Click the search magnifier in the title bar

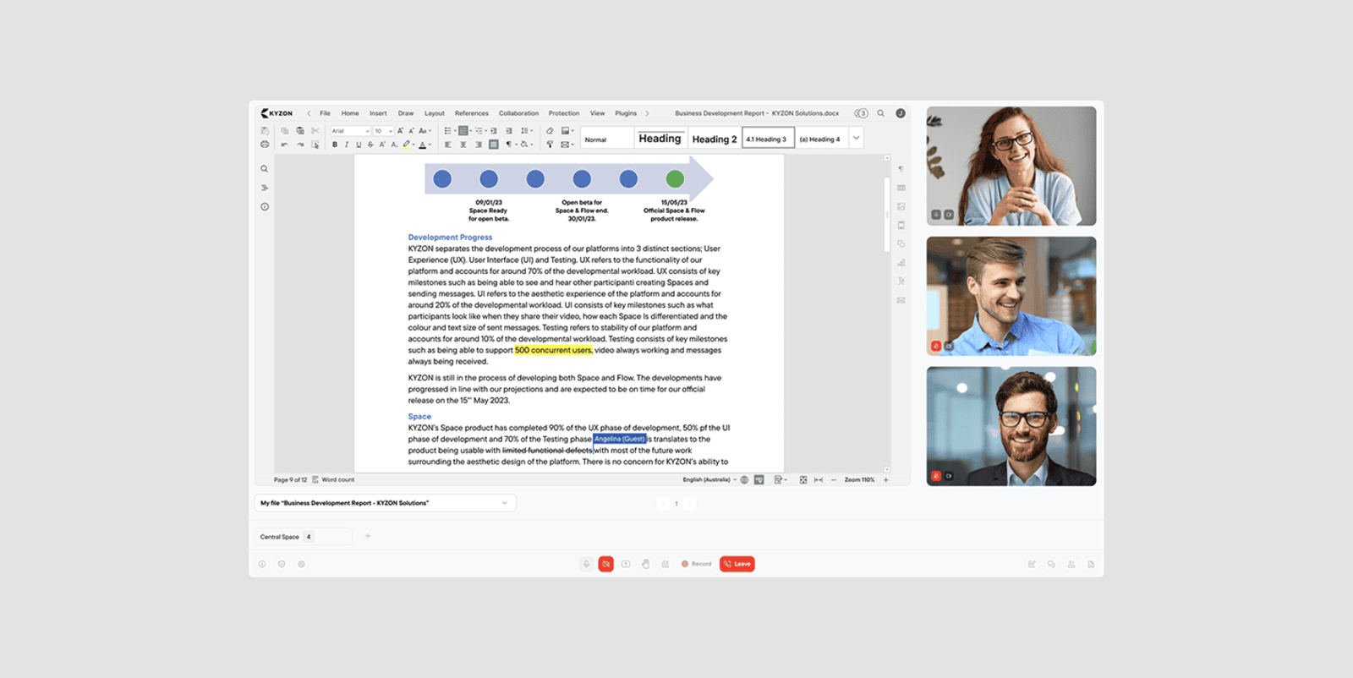881,113
